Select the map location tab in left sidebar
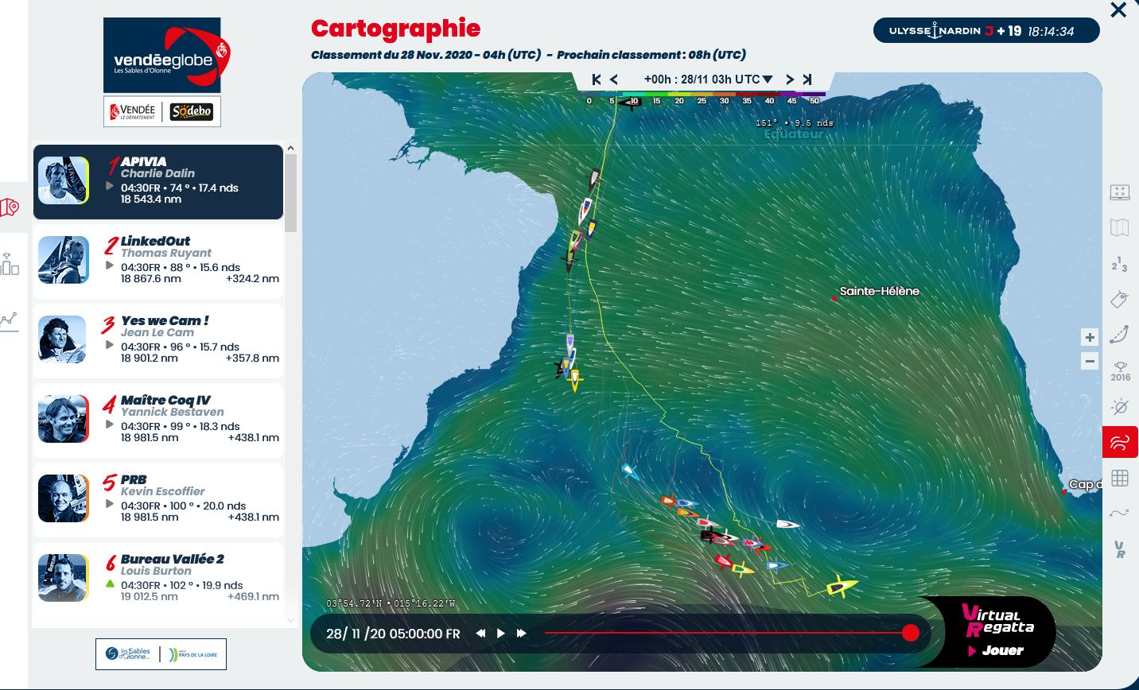1139x690 pixels. pos(10,207)
